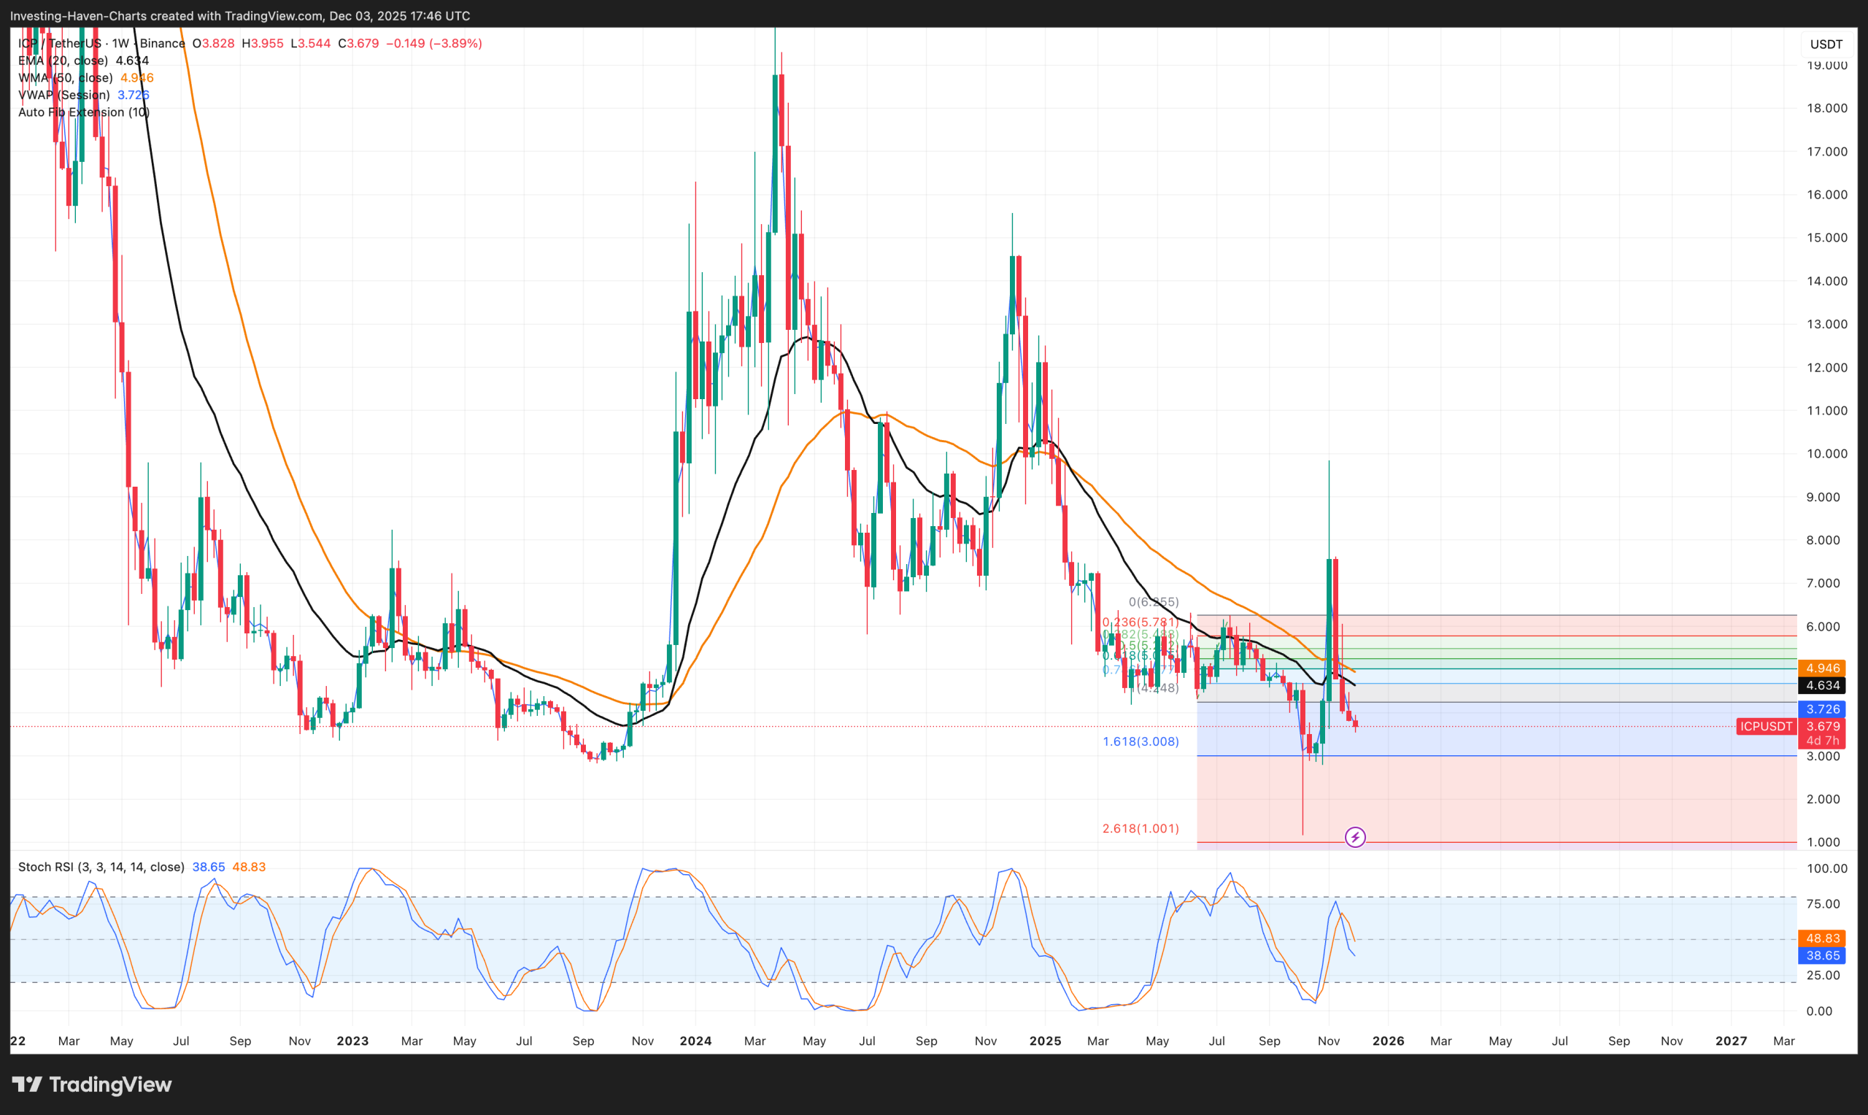Click the TradingView logo at bottom left
The width and height of the screenshot is (1868, 1115).
click(92, 1084)
